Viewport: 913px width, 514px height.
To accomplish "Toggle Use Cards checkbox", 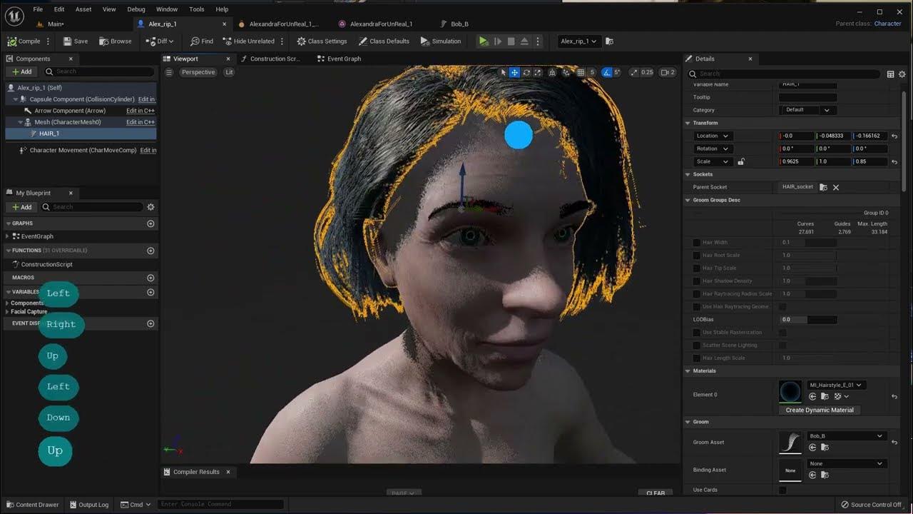I will click(782, 490).
